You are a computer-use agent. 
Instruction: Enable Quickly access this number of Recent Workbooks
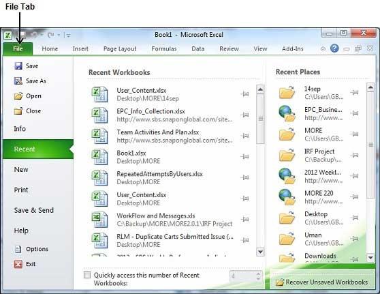pyautogui.click(x=87, y=275)
